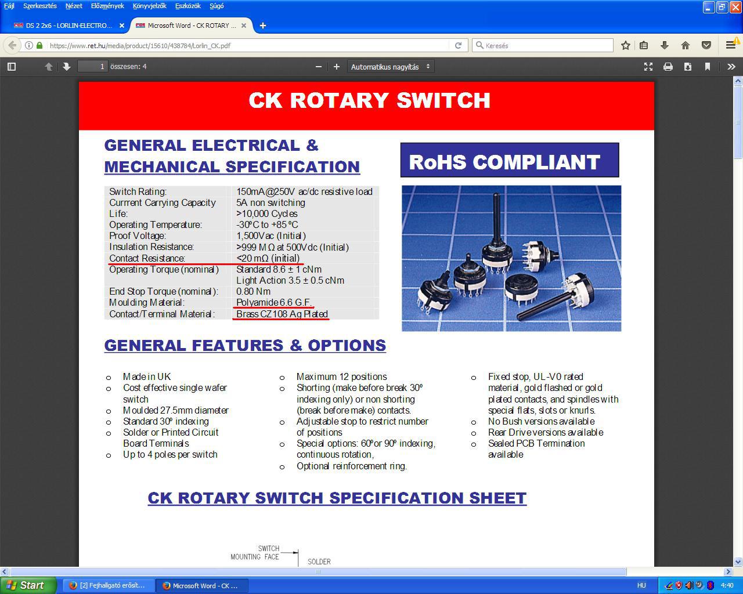Click the 'Made in UK' feature bullet
743x594 pixels.
[x=147, y=376]
